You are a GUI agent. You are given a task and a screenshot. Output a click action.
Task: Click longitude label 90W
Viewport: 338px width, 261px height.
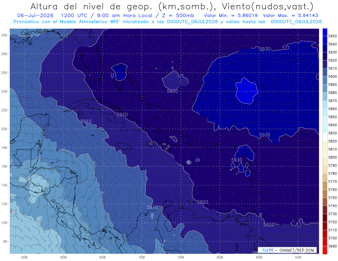(24, 257)
